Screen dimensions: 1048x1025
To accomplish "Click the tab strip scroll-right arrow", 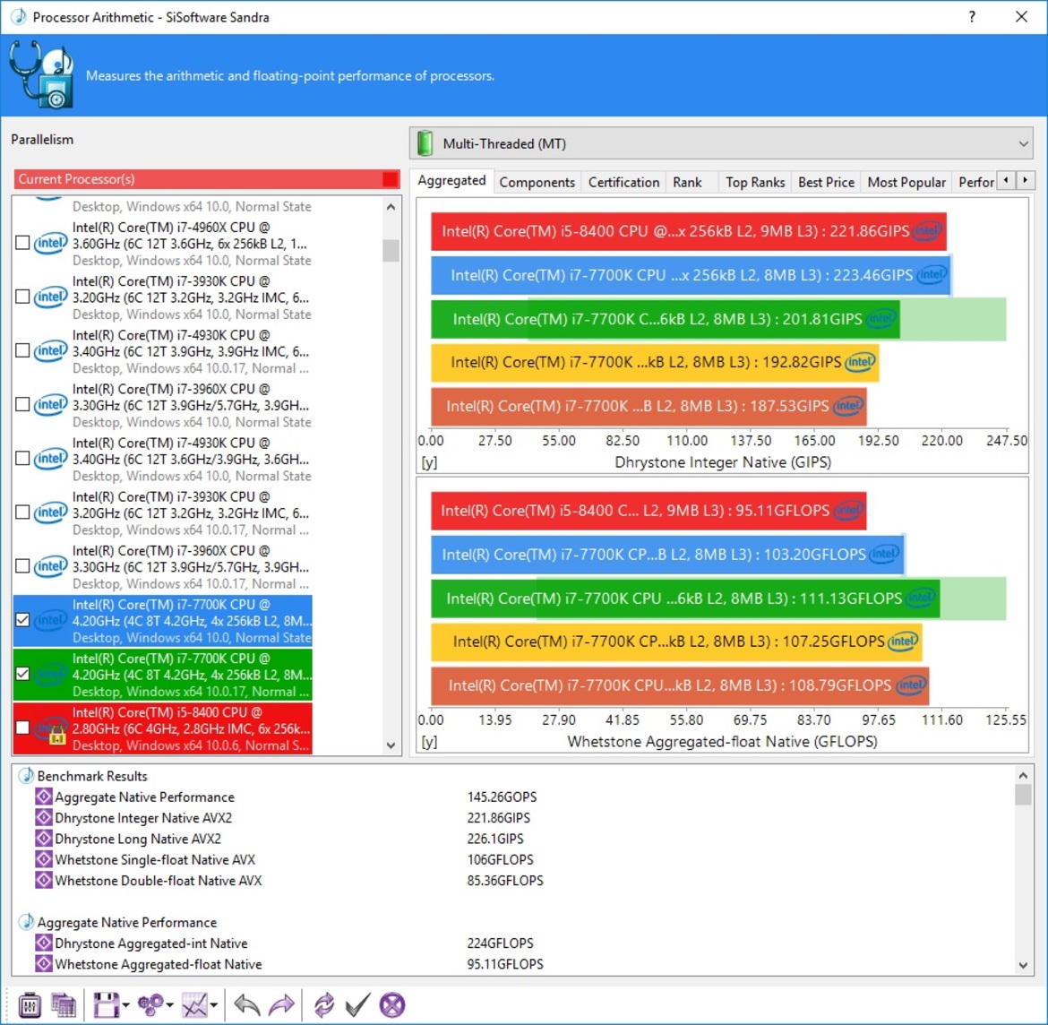I will click(1026, 180).
